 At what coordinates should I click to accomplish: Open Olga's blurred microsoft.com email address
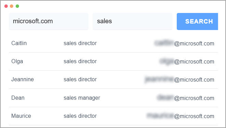(187, 61)
